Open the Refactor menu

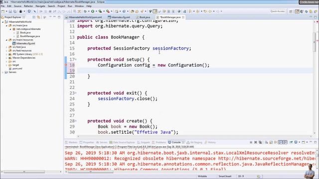[x=28, y=6]
